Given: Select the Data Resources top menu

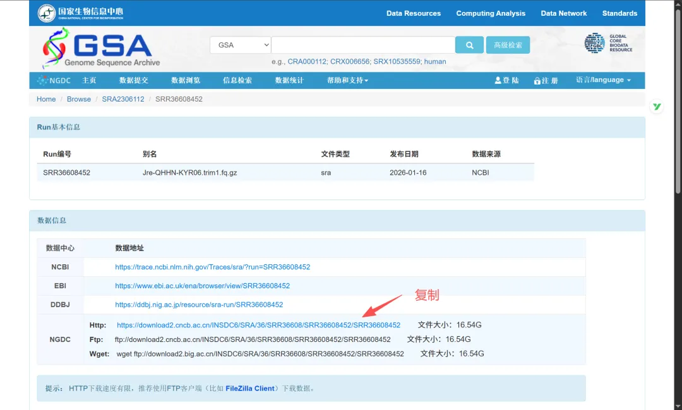Looking at the screenshot, I should [414, 13].
